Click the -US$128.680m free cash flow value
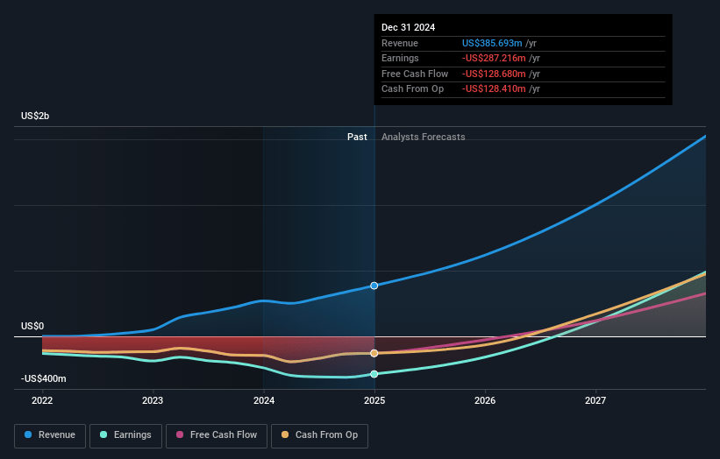Image resolution: width=720 pixels, height=459 pixels. [x=494, y=74]
